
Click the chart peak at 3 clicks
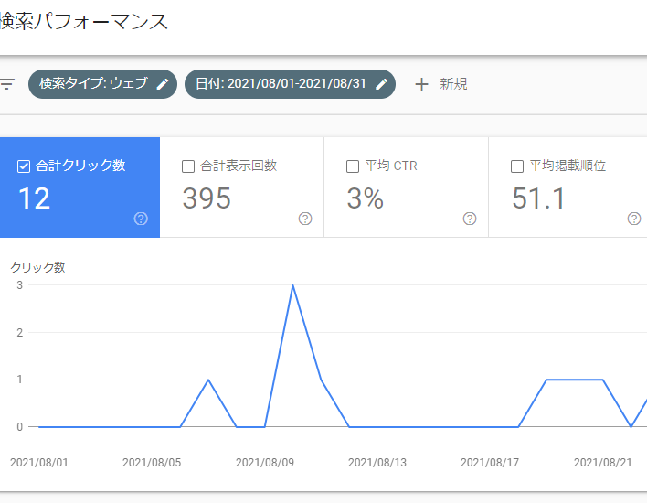tap(292, 285)
